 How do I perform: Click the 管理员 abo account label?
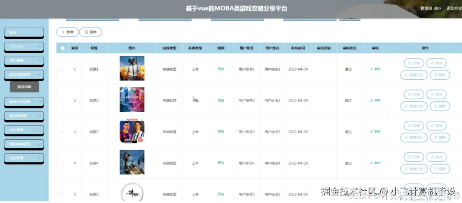click(x=430, y=8)
